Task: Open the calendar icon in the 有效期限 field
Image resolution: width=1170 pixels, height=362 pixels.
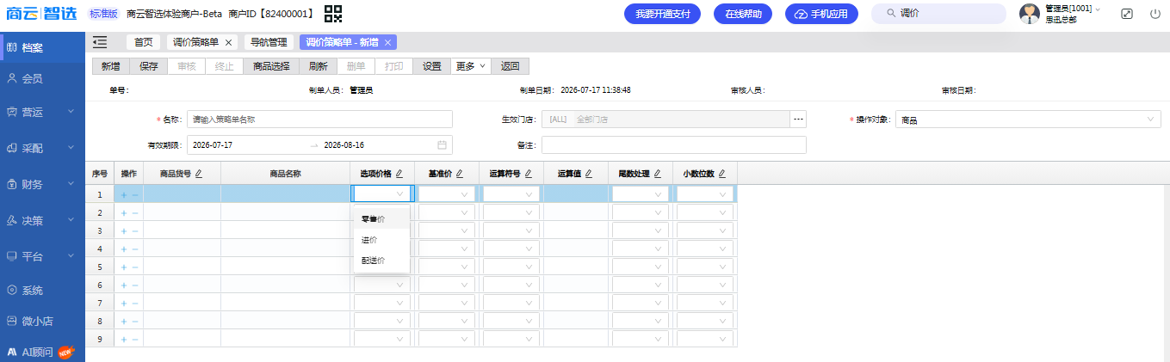Action: (x=442, y=144)
